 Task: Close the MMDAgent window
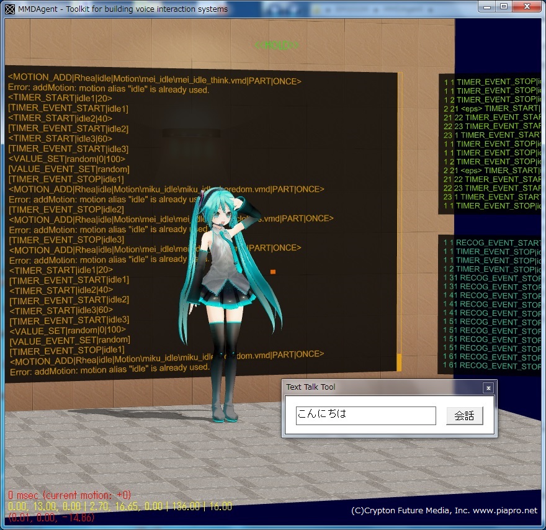[x=527, y=7]
